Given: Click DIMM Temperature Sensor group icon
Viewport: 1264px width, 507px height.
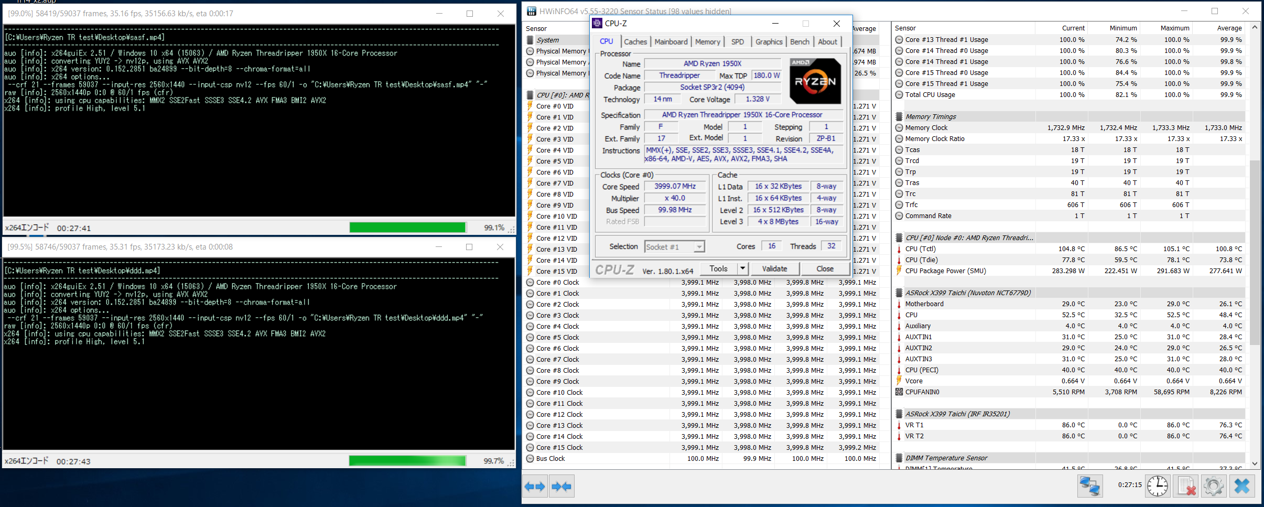Looking at the screenshot, I should 899,458.
